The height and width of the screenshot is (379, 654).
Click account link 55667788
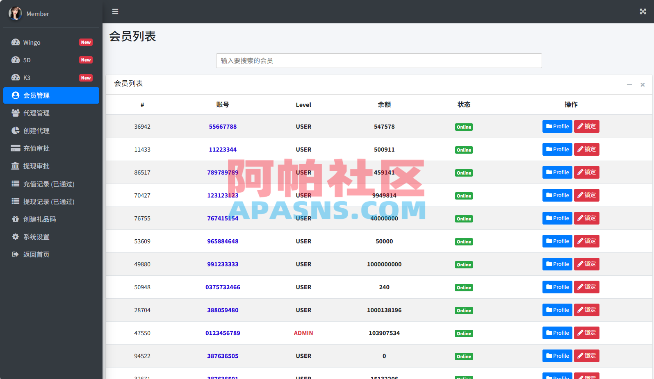223,127
